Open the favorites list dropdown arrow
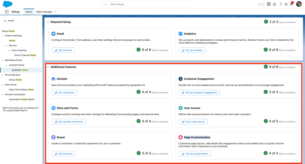The height and width of the screenshot is (164, 305). [263, 4]
